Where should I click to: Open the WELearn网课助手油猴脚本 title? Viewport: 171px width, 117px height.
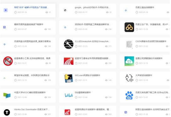coord(88,75)
